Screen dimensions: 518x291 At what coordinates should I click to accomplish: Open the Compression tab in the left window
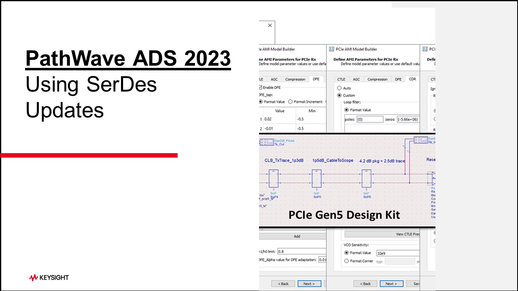click(295, 79)
